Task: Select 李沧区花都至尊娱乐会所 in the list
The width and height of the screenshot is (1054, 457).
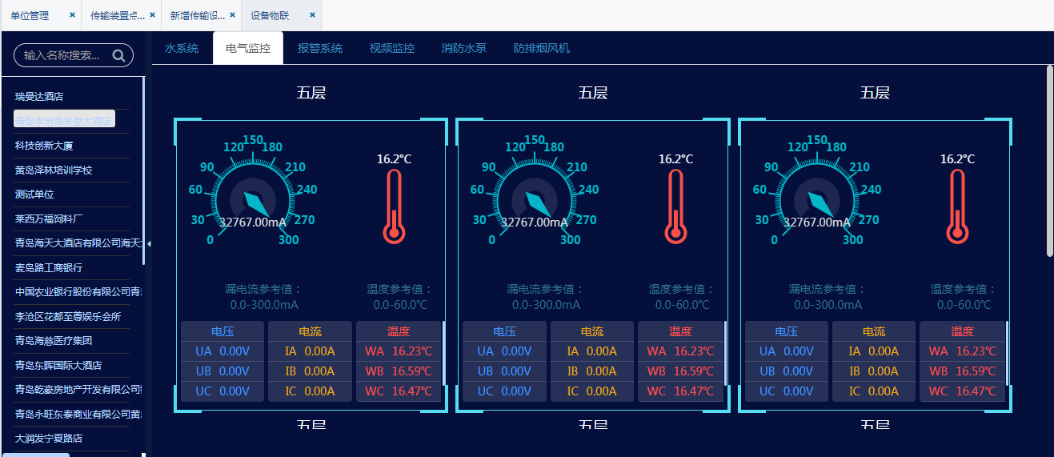Action: tap(68, 317)
